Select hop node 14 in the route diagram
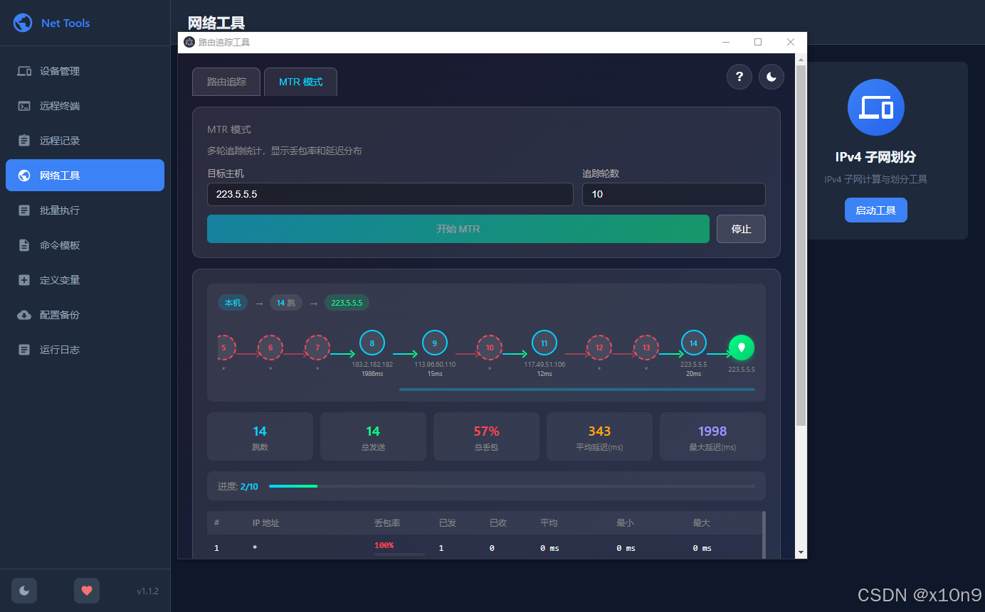This screenshot has width=985, height=612. (x=694, y=343)
